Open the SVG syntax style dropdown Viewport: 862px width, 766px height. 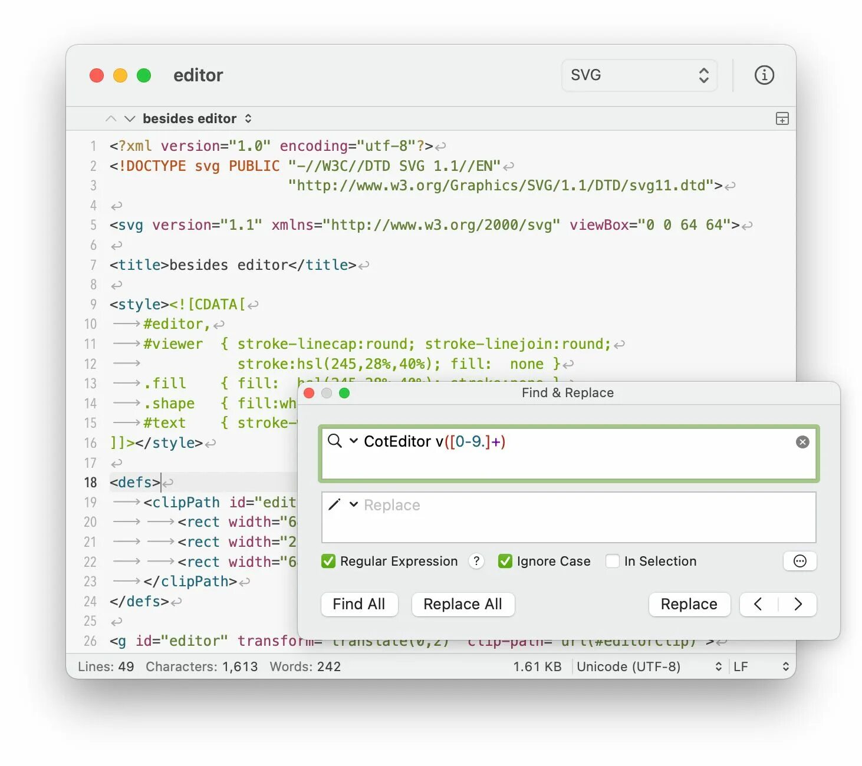pos(639,75)
